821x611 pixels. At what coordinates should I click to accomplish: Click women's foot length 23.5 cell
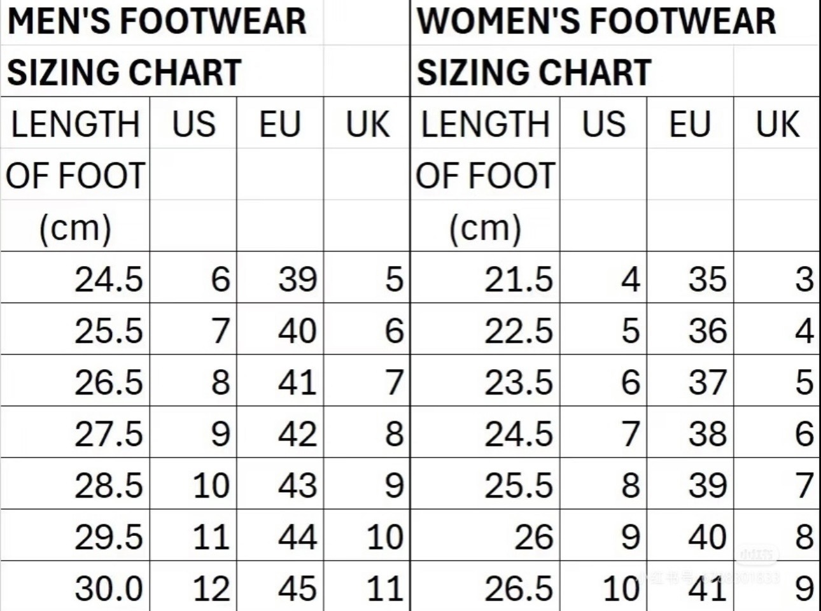[518, 383]
